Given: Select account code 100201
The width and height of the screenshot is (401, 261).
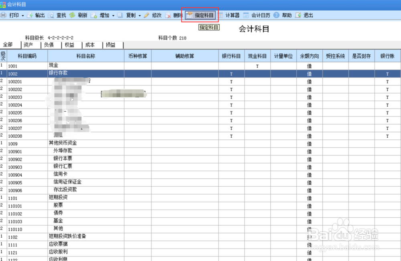Looking at the screenshot, I should (27, 82).
